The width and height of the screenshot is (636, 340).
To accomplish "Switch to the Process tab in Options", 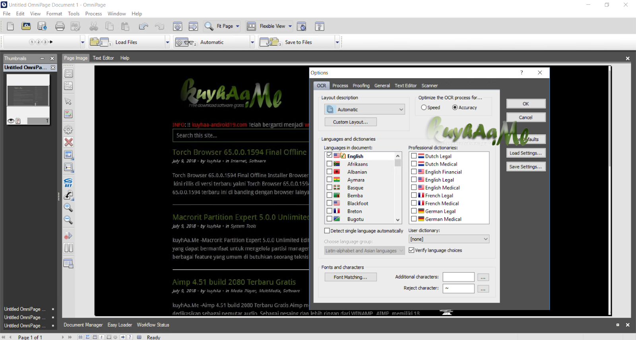I will pyautogui.click(x=340, y=85).
